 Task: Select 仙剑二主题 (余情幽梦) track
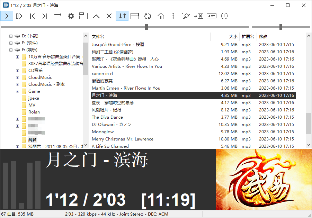(x=194, y=52)
